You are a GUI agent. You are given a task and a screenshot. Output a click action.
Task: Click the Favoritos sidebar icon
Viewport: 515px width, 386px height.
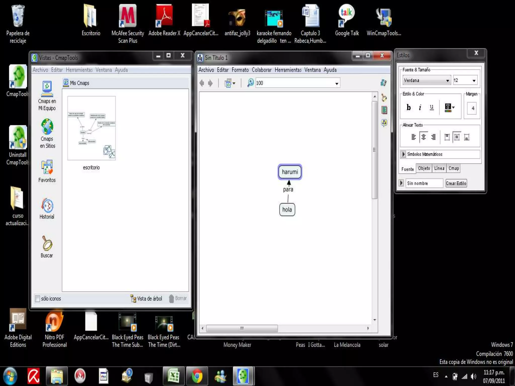(47, 167)
